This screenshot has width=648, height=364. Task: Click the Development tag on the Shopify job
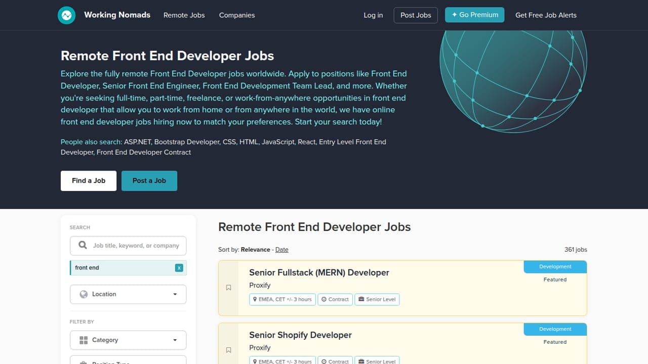point(555,329)
